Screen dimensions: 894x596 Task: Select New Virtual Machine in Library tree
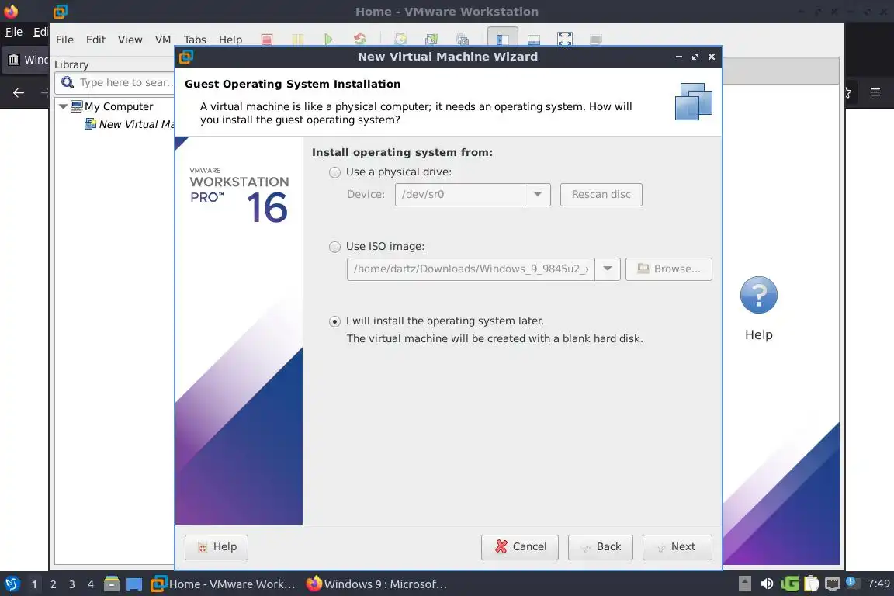pos(130,124)
